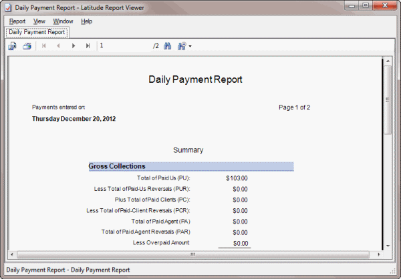This screenshot has height=279, width=401.
Task: Click the horizontal scrollbar thumb
Action: (192, 254)
